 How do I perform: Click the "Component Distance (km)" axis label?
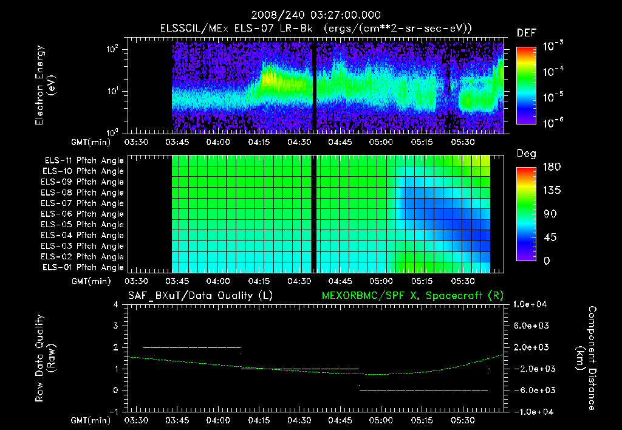pyautogui.click(x=586, y=358)
